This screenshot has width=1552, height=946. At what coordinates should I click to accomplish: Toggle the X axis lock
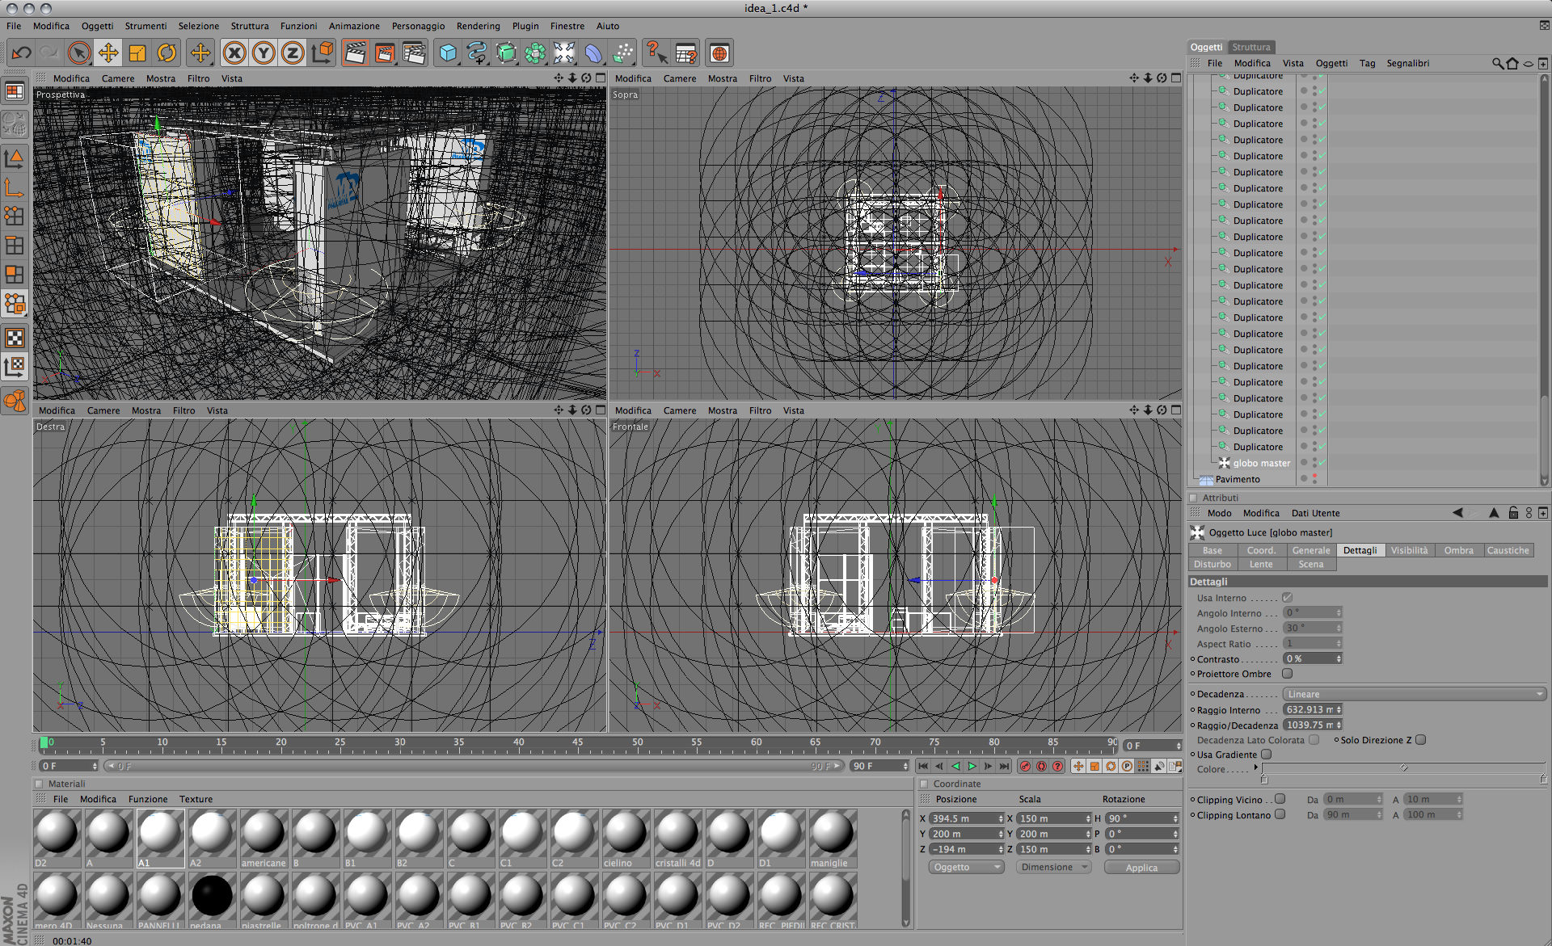234,53
